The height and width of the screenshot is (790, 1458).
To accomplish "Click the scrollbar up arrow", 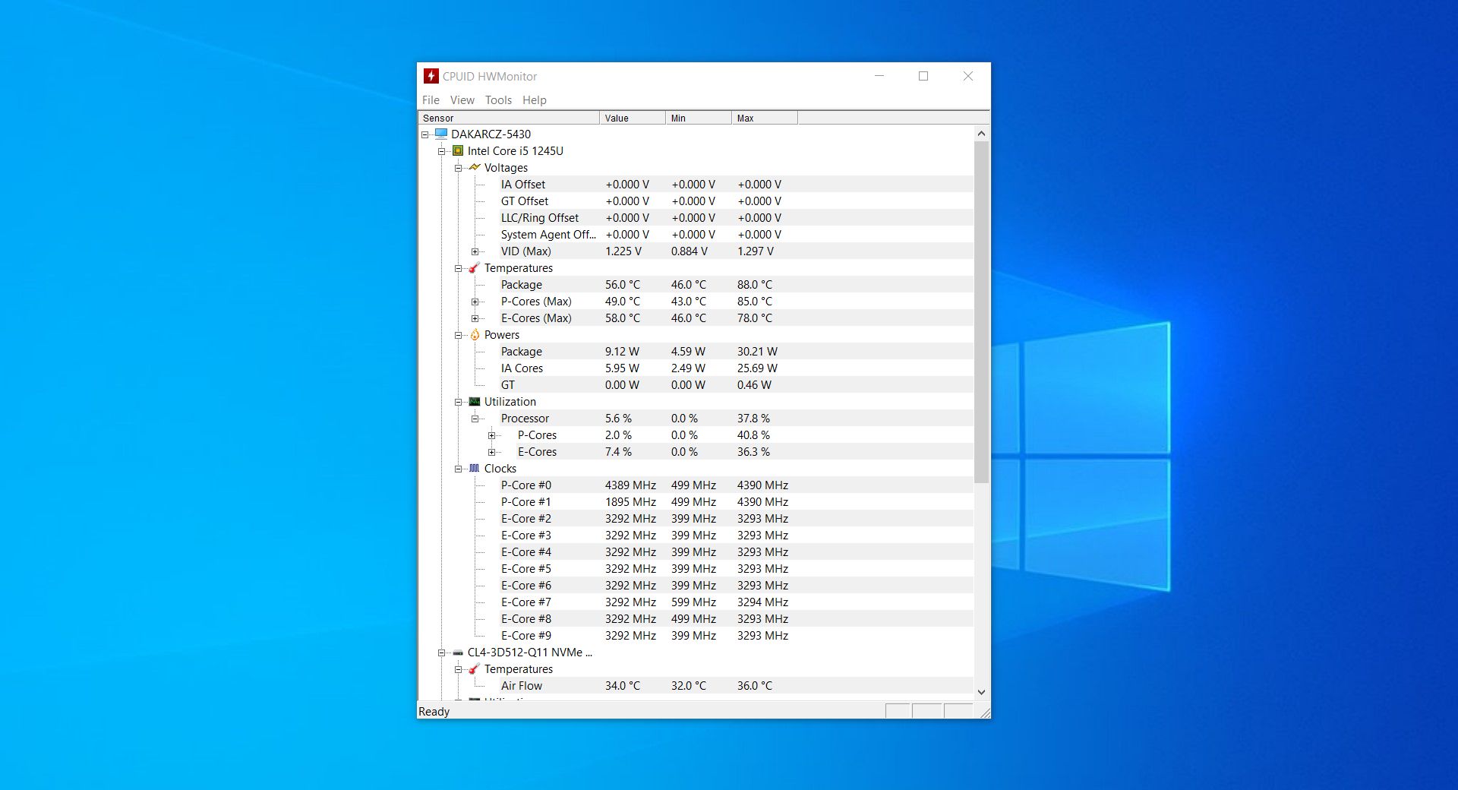I will tap(981, 134).
